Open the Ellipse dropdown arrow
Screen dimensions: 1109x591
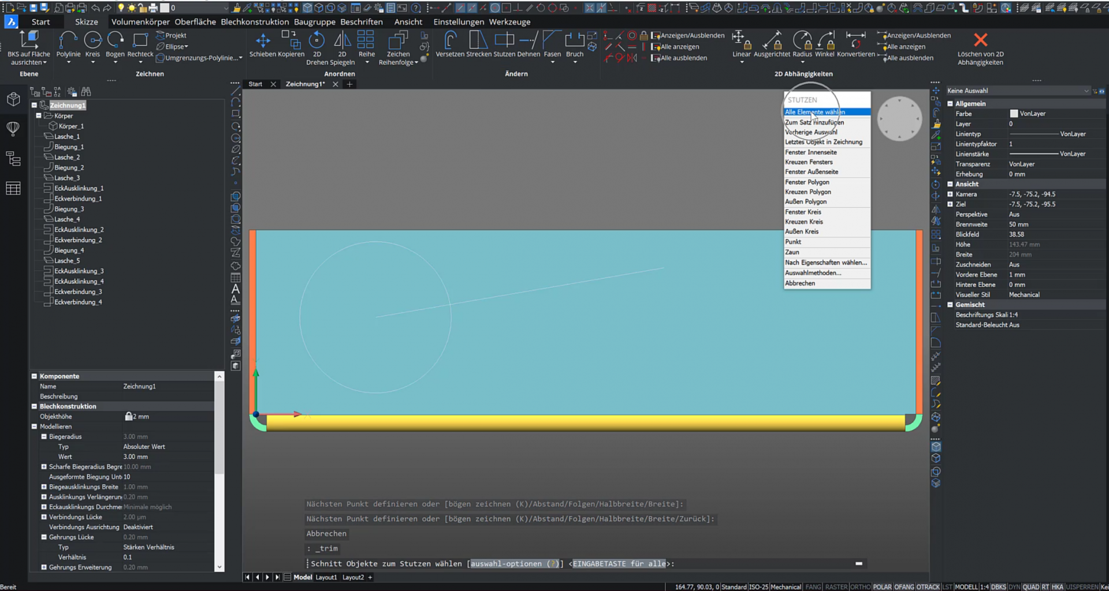[187, 47]
